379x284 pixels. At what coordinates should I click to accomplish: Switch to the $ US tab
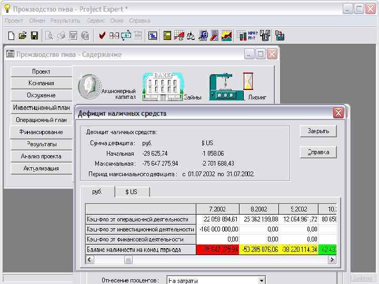coord(132,192)
